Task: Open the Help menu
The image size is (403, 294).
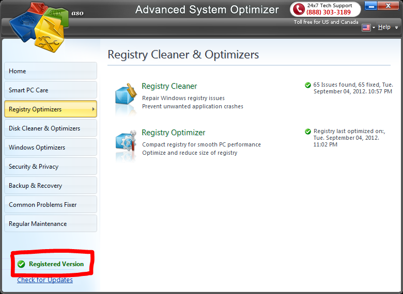Action: 384,27
